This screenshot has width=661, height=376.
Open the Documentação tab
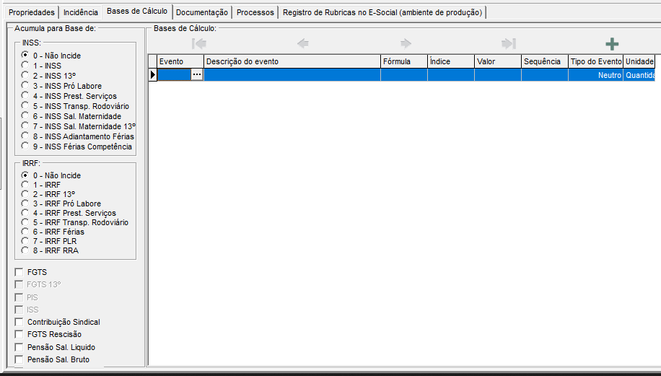[x=202, y=12]
